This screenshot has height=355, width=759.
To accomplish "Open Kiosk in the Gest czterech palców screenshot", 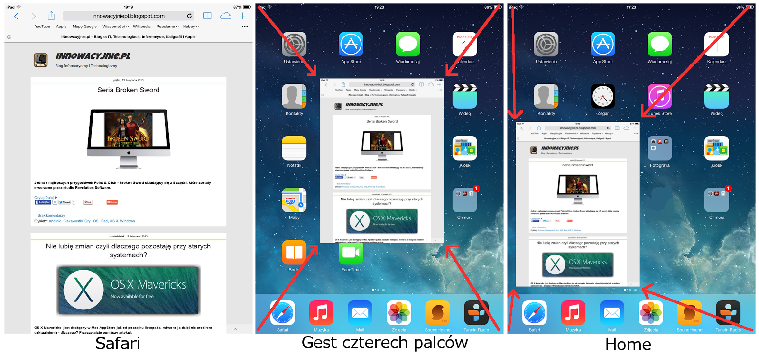I will (x=465, y=148).
